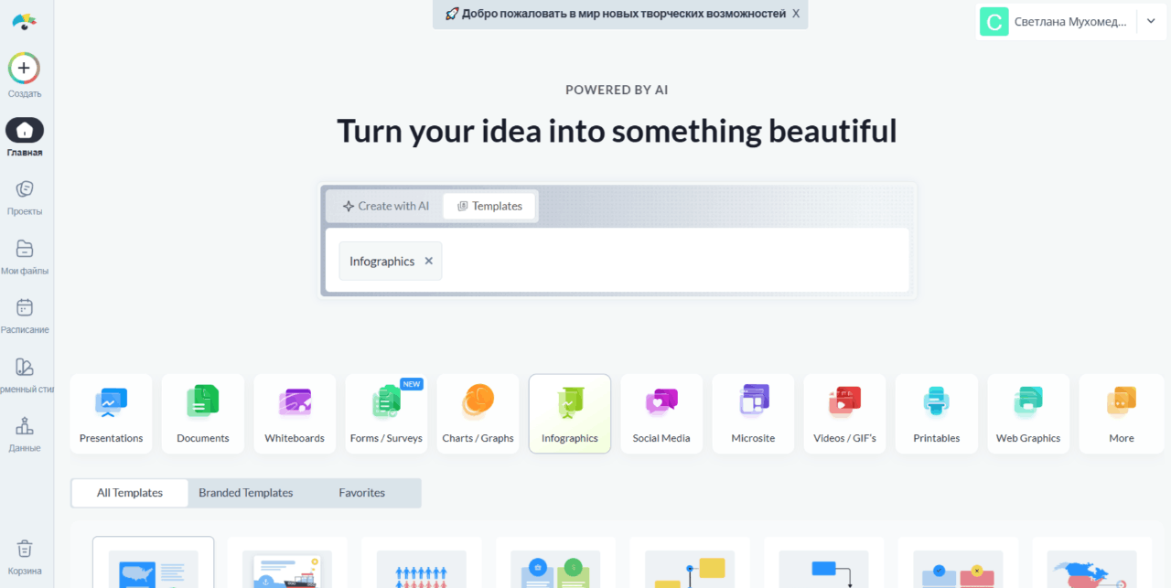Screen dimensions: 1171x588
Task: Open the More categories tile
Action: [x=1121, y=413]
